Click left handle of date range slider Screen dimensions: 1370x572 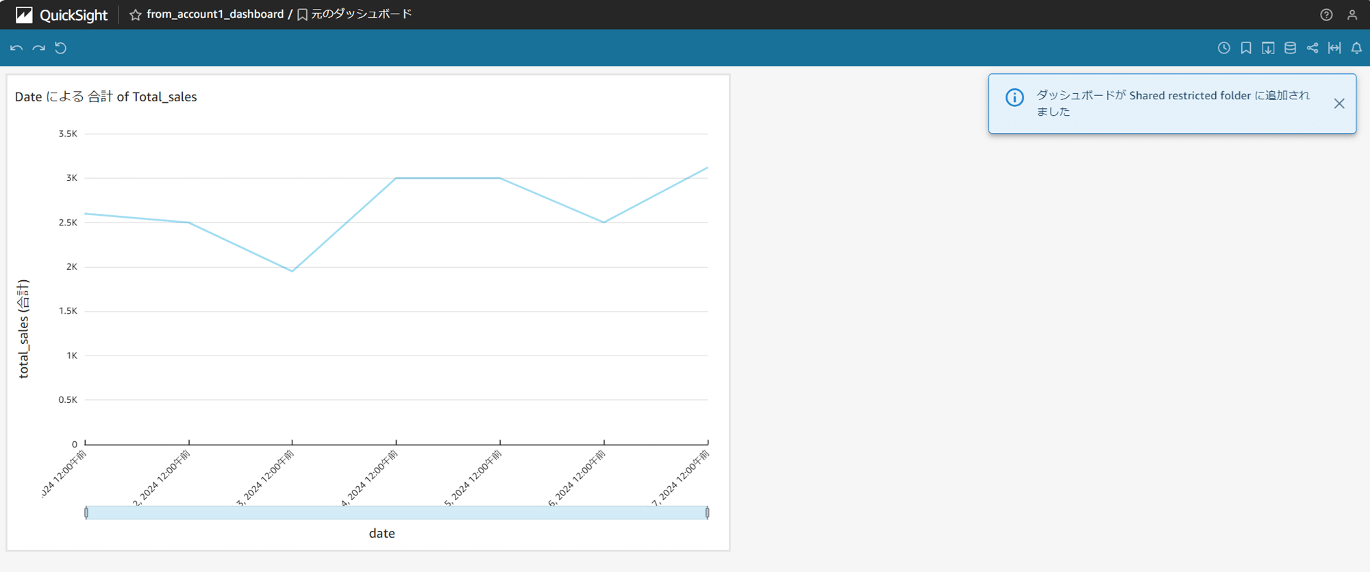(86, 512)
